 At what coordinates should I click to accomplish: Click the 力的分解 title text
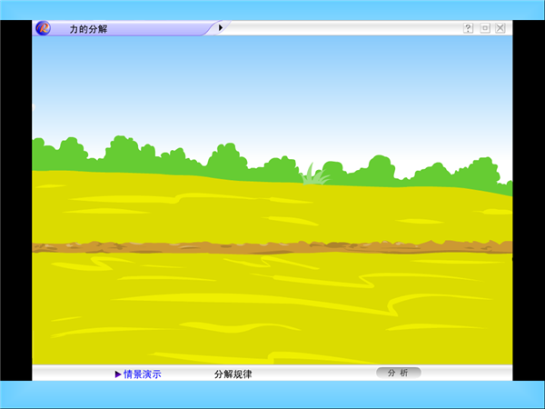(x=88, y=29)
